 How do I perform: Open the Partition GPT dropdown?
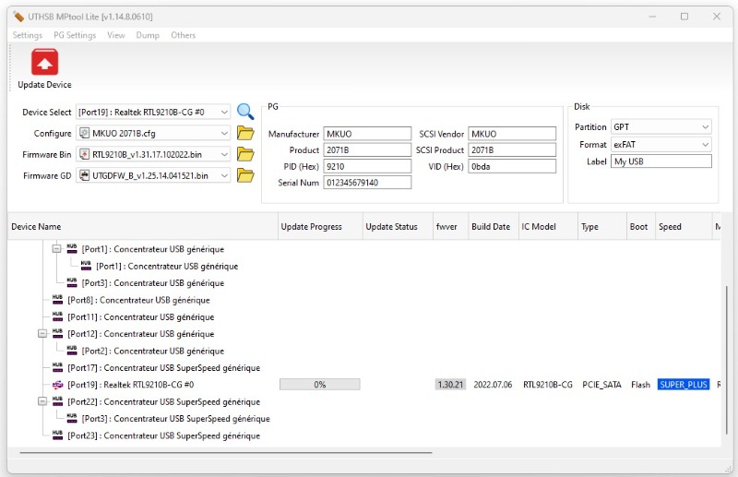(705, 127)
